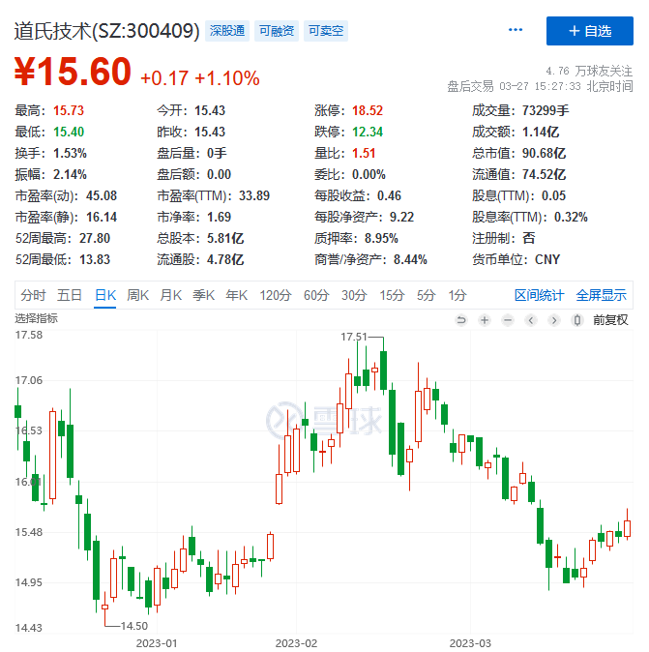The height and width of the screenshot is (652, 649).
Task: Click 振幅 value 2.14%
Action: (x=70, y=174)
